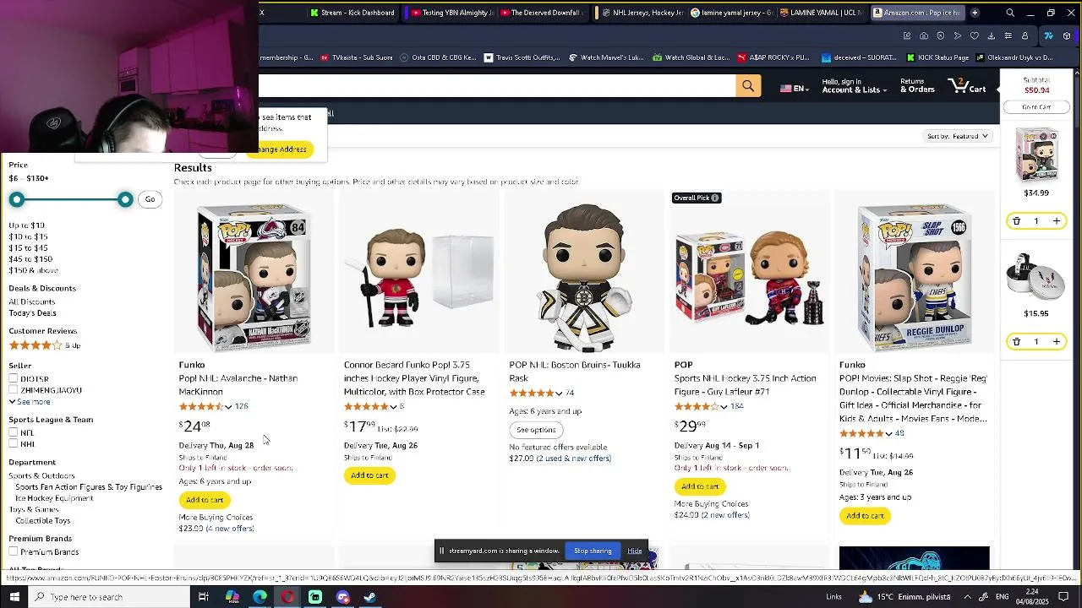Open the Account & Lists dropdown

click(855, 86)
